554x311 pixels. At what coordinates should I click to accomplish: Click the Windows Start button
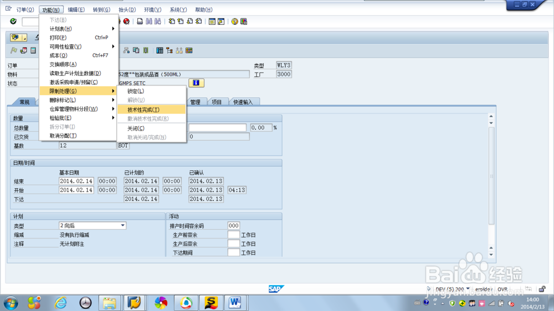click(11, 303)
